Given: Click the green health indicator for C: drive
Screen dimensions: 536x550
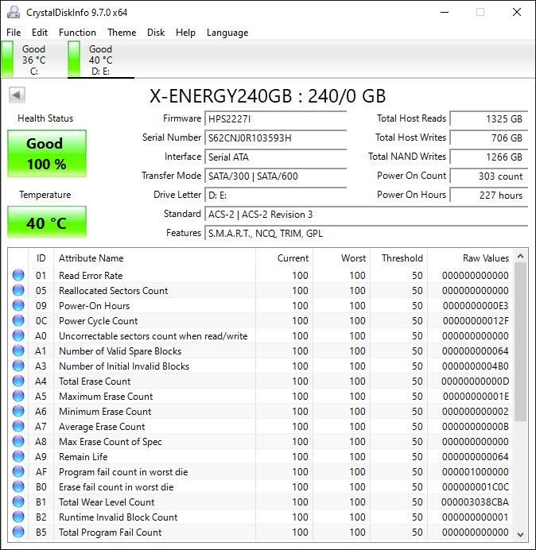Looking at the screenshot, I should [x=8, y=60].
